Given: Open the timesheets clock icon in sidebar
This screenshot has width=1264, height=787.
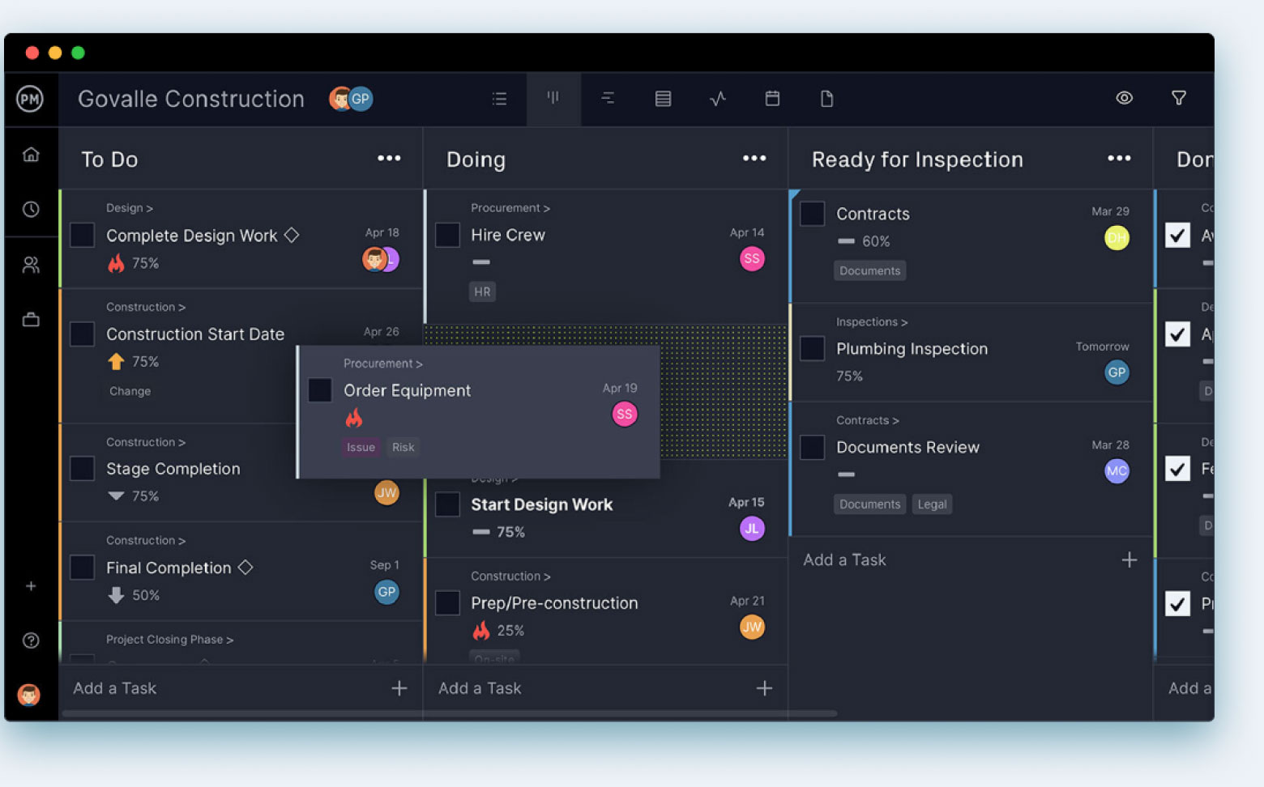Looking at the screenshot, I should pyautogui.click(x=31, y=209).
